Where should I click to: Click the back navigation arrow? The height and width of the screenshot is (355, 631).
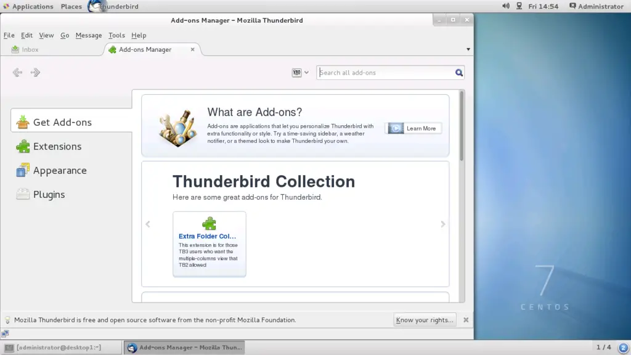tap(17, 73)
